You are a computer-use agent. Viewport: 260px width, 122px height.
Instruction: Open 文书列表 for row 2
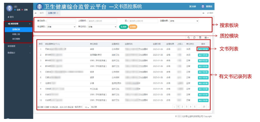[x=203, y=55]
